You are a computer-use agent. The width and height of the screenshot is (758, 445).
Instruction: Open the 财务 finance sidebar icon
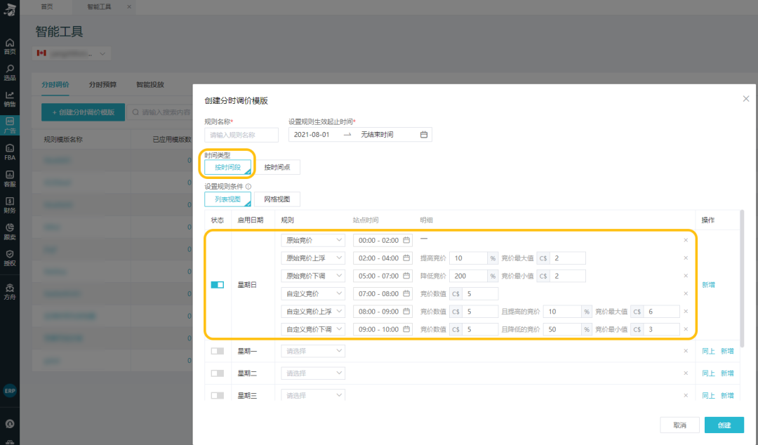click(10, 205)
